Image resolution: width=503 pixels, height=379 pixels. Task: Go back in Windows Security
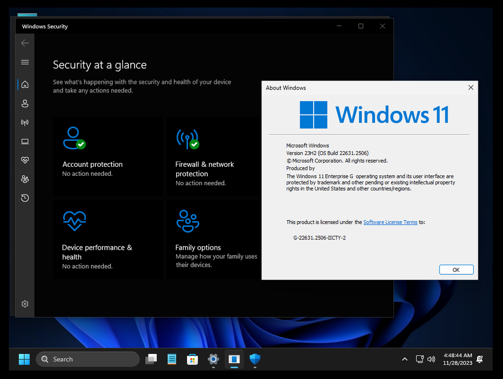tap(25, 43)
